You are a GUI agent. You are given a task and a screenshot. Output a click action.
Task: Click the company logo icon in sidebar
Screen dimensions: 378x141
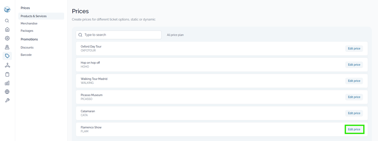click(7, 10)
